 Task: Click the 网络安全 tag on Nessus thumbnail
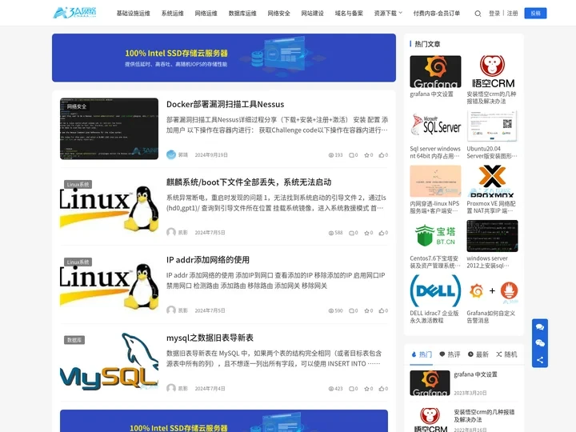coord(77,106)
